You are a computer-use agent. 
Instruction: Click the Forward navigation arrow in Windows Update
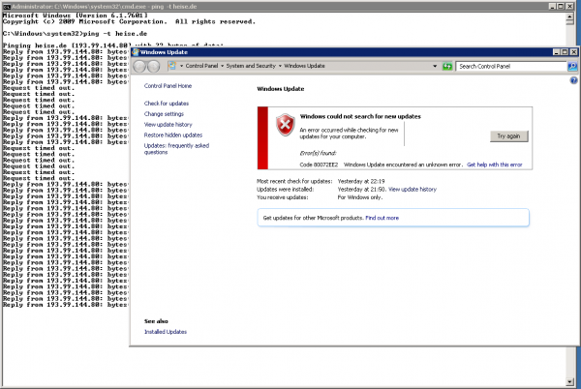[153, 66]
